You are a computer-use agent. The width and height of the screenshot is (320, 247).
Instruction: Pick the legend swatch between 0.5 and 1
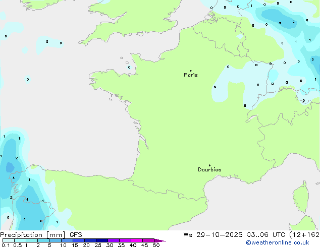(x=20, y=240)
